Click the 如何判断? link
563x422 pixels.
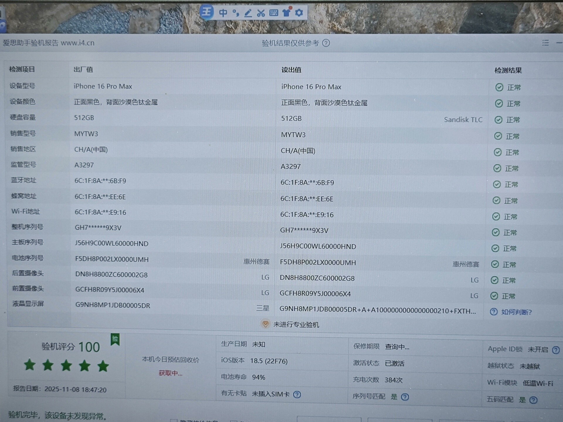[x=516, y=312]
